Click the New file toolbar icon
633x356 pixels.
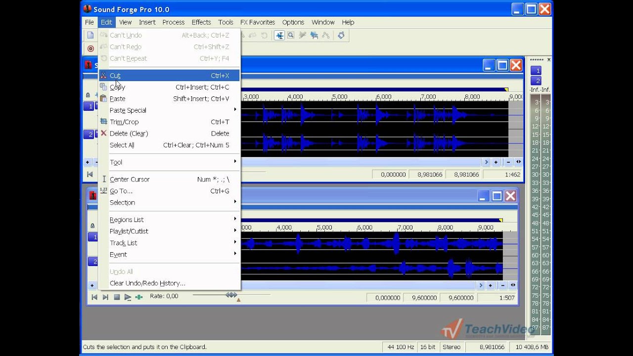click(90, 35)
